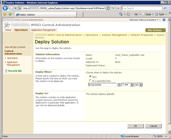Click the OK button to deploy

[x=135, y=126]
